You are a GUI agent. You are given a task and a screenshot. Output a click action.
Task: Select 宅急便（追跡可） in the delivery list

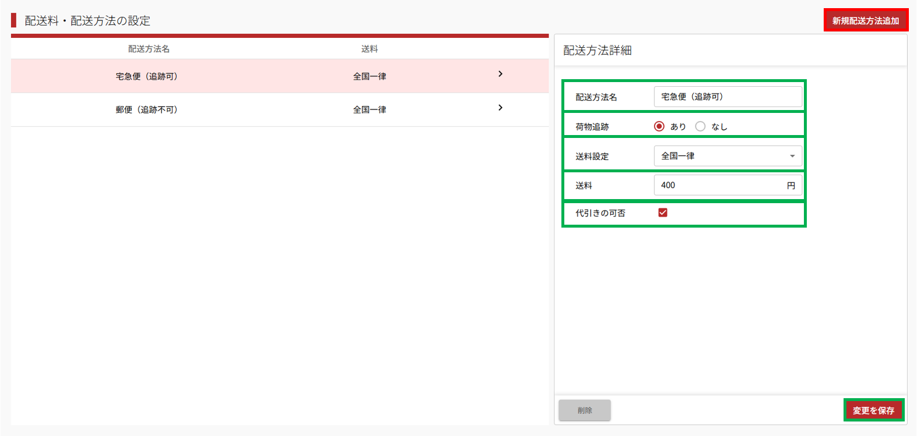coord(146,76)
